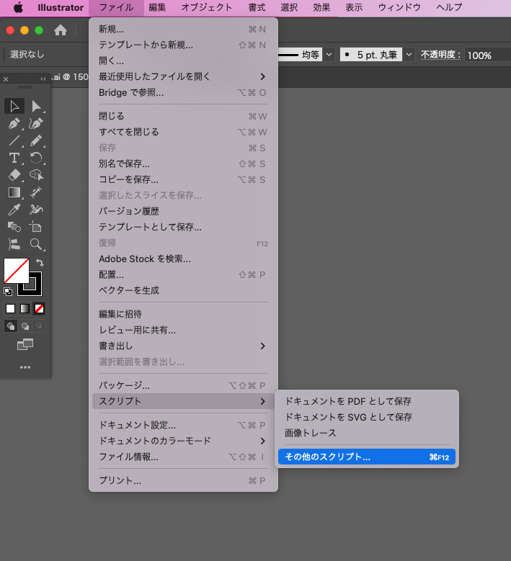Image resolution: width=511 pixels, height=561 pixels.
Task: Reset to default fill and stroke
Action: point(8,292)
